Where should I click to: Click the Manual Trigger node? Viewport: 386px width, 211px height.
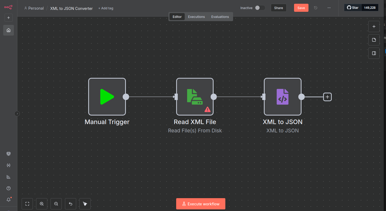(x=107, y=97)
